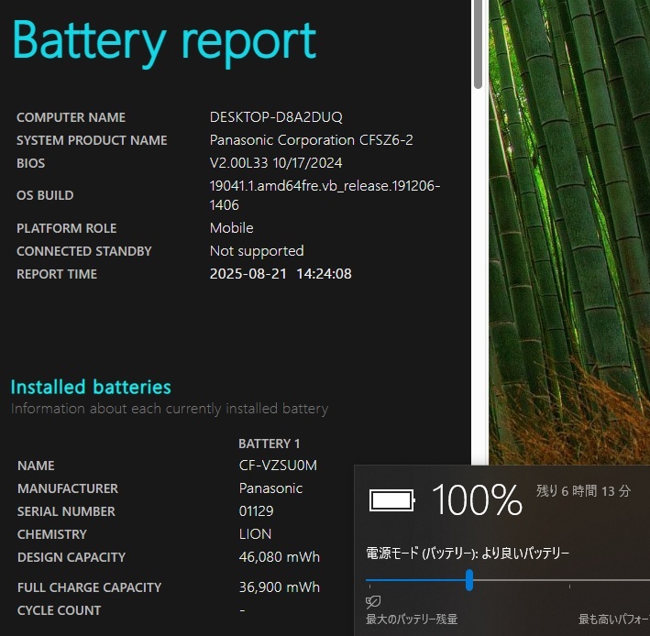This screenshot has height=636, width=650.
Task: Select the computer name DESKTOP-D8A2DUQ
Action: (x=276, y=117)
